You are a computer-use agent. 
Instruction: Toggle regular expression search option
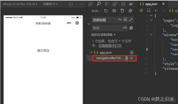131,19
